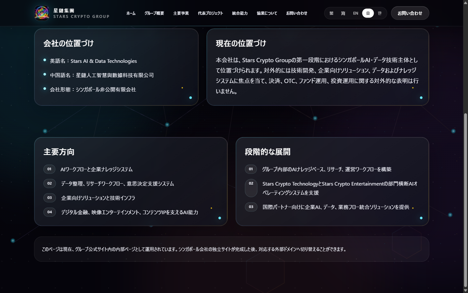Screen dimensions: 468x293
Task: Click the 01 badge beside グループ内部のAIナレッジベース
Action: click(x=251, y=169)
